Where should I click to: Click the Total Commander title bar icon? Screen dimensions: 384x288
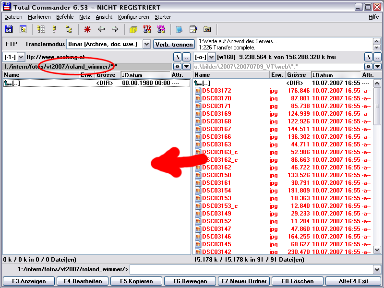click(7, 7)
